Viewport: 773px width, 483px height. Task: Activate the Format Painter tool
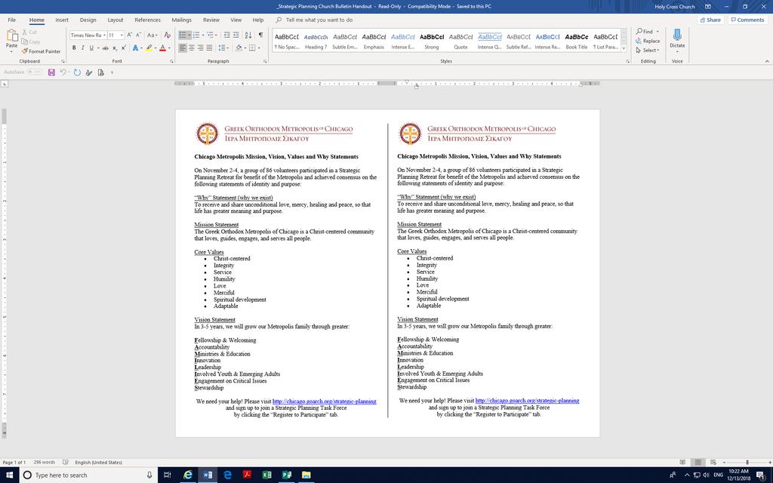point(41,51)
